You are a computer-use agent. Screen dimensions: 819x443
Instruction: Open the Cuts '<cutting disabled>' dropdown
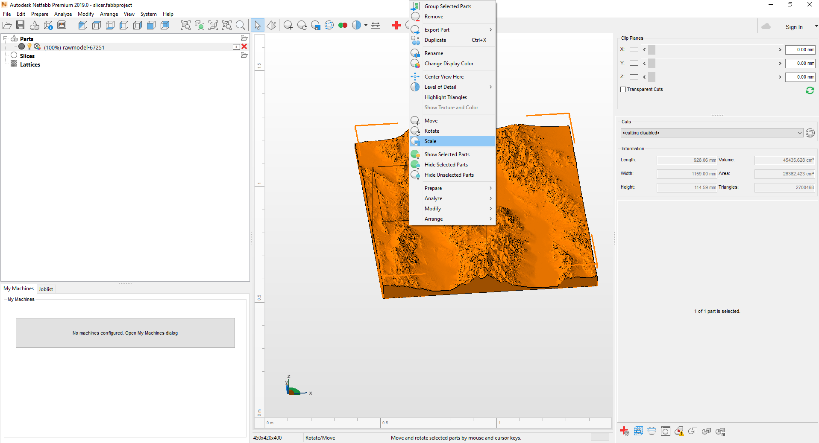[712, 133]
